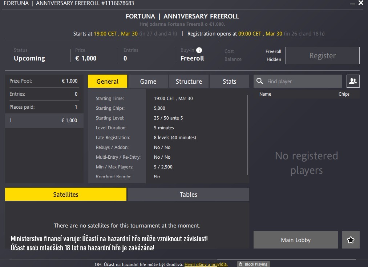Click the Ministerstvo financí warning text
This screenshot has width=368, height=267.
click(109, 243)
